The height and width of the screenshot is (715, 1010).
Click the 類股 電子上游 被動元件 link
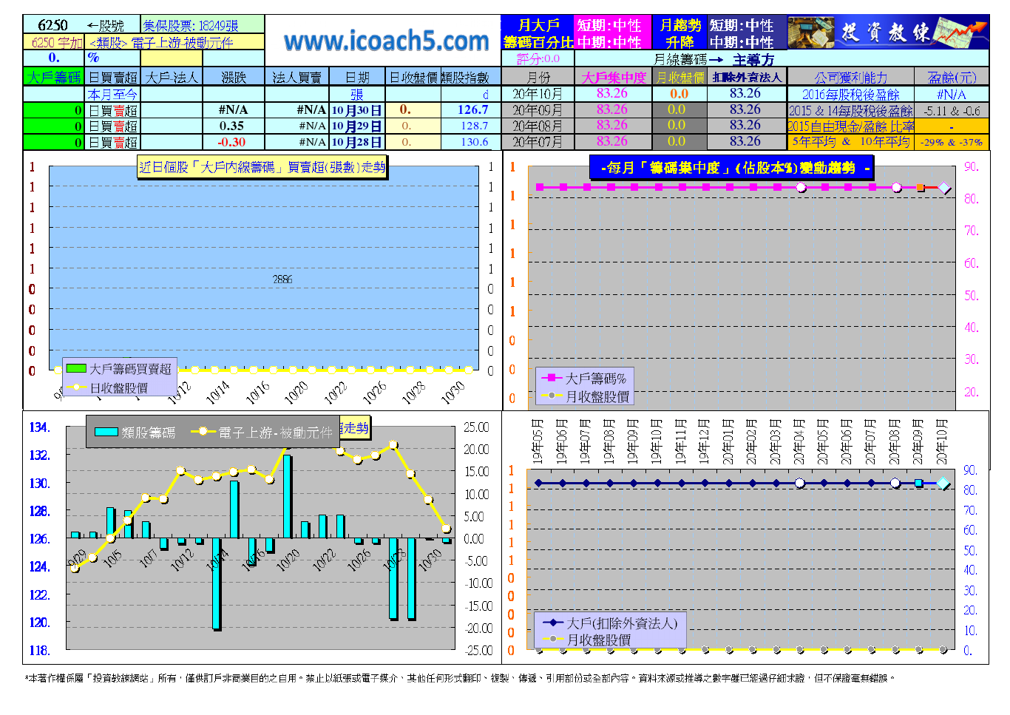point(161,43)
